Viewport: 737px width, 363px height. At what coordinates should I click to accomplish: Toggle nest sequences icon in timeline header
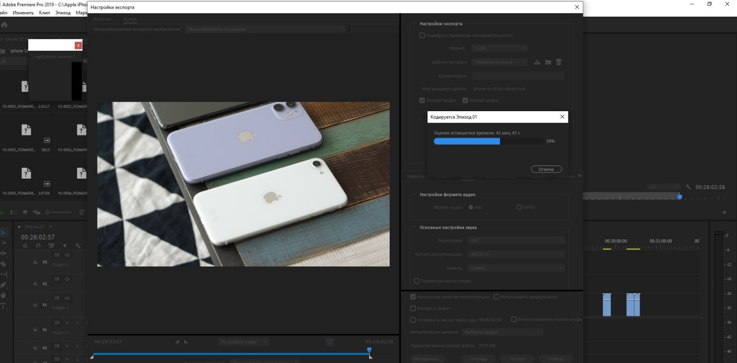coord(25,245)
